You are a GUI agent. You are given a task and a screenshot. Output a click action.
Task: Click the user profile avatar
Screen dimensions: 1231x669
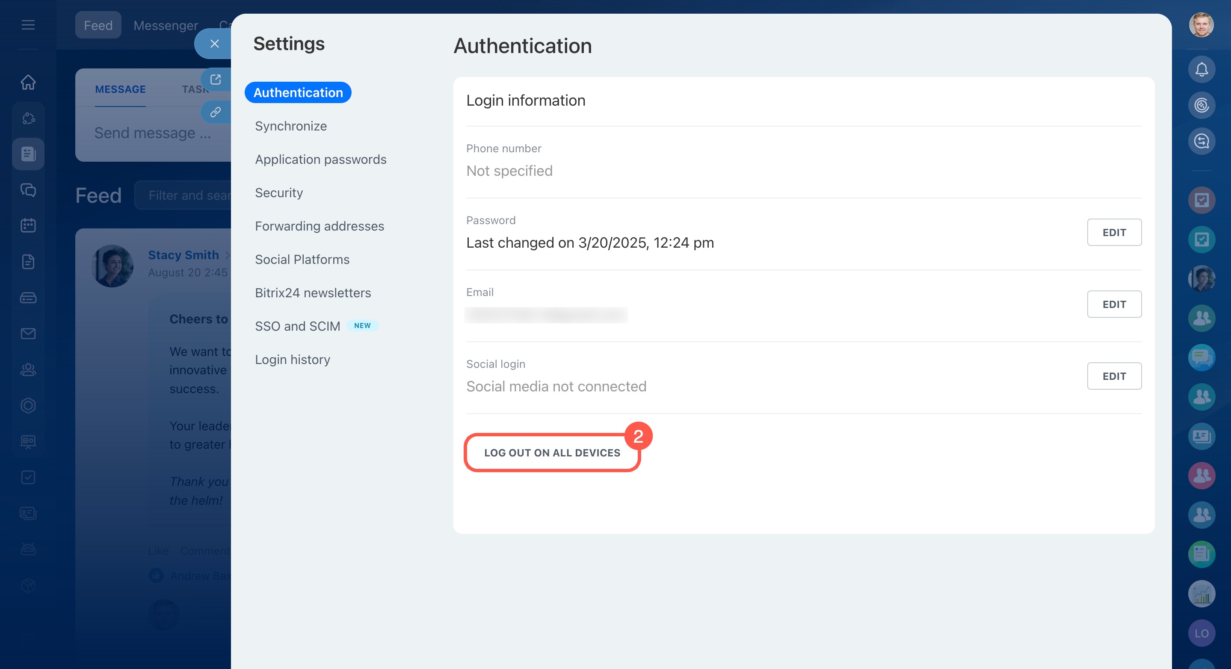tap(1201, 25)
